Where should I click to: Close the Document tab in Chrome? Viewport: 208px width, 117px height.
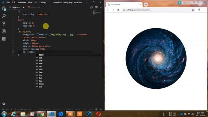pyautogui.click(x=140, y=5)
